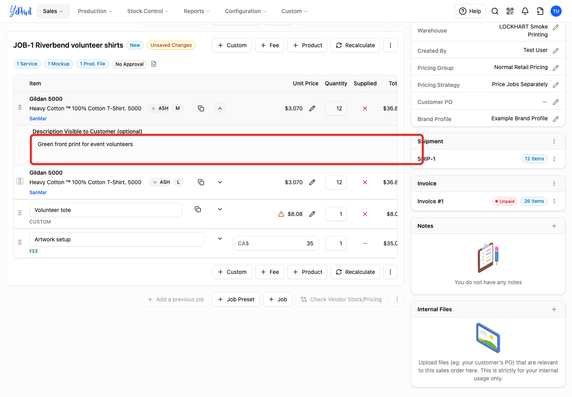Click the top Recalculate button
Viewport: 572px width, 397px height.
(x=356, y=45)
